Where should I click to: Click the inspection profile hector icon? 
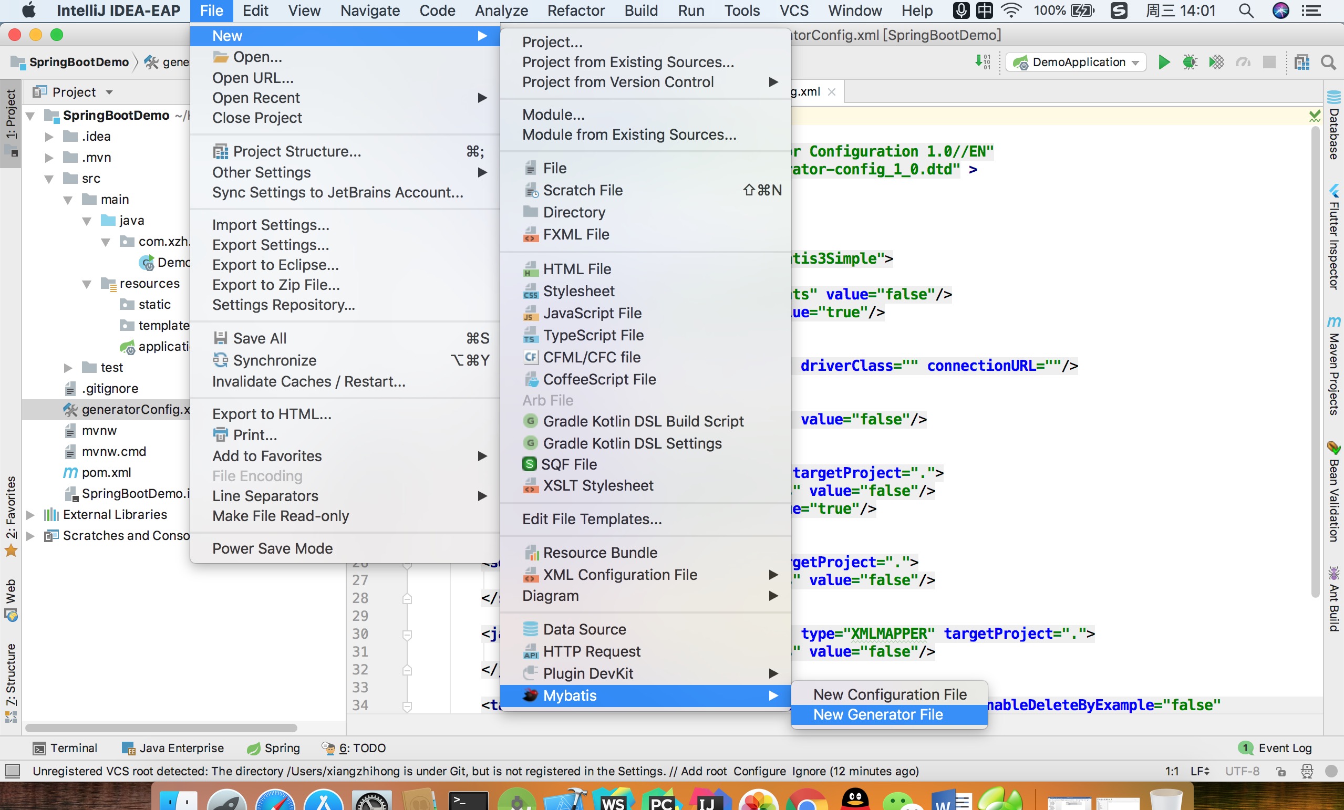tap(1307, 771)
